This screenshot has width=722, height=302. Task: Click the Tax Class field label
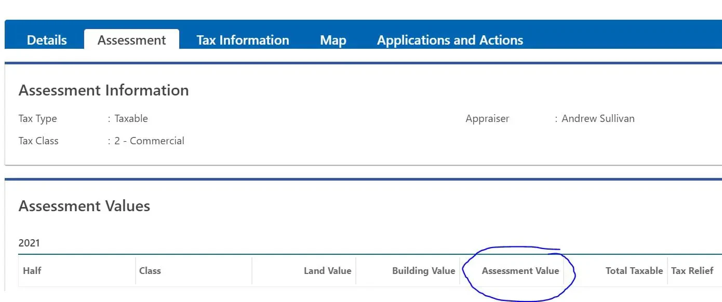point(38,141)
